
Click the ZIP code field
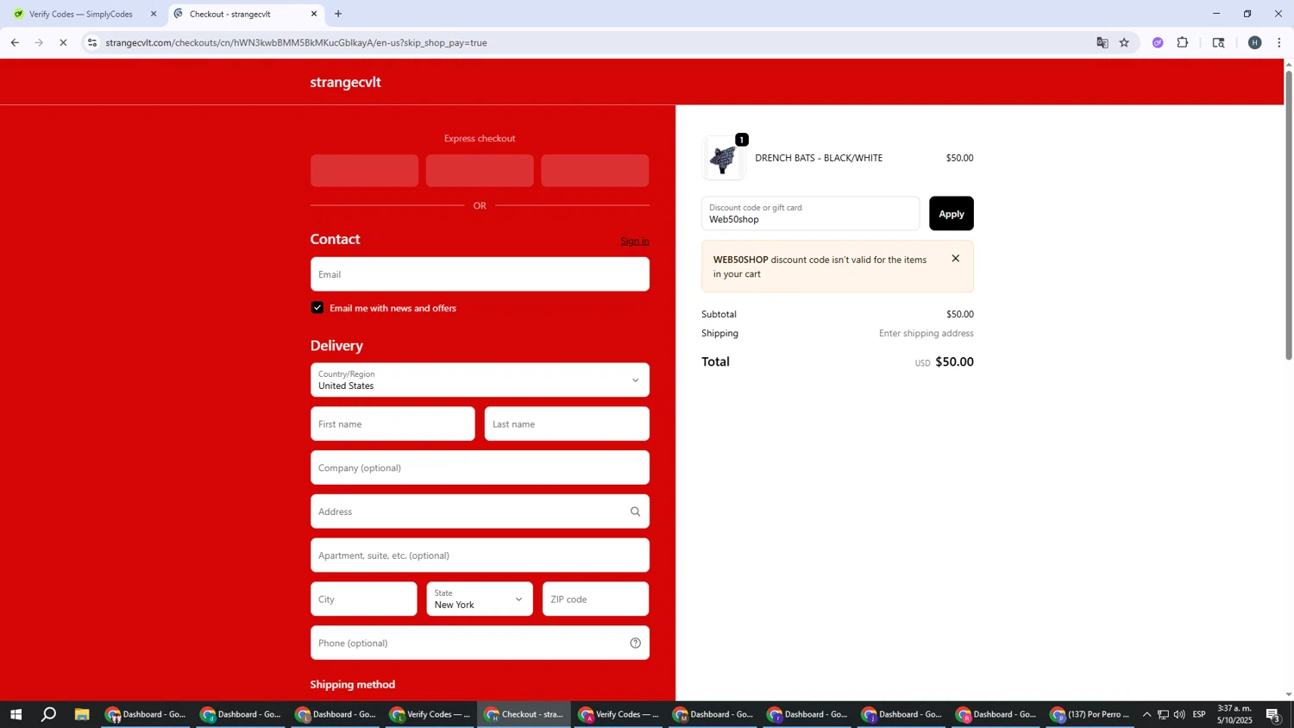click(x=595, y=599)
